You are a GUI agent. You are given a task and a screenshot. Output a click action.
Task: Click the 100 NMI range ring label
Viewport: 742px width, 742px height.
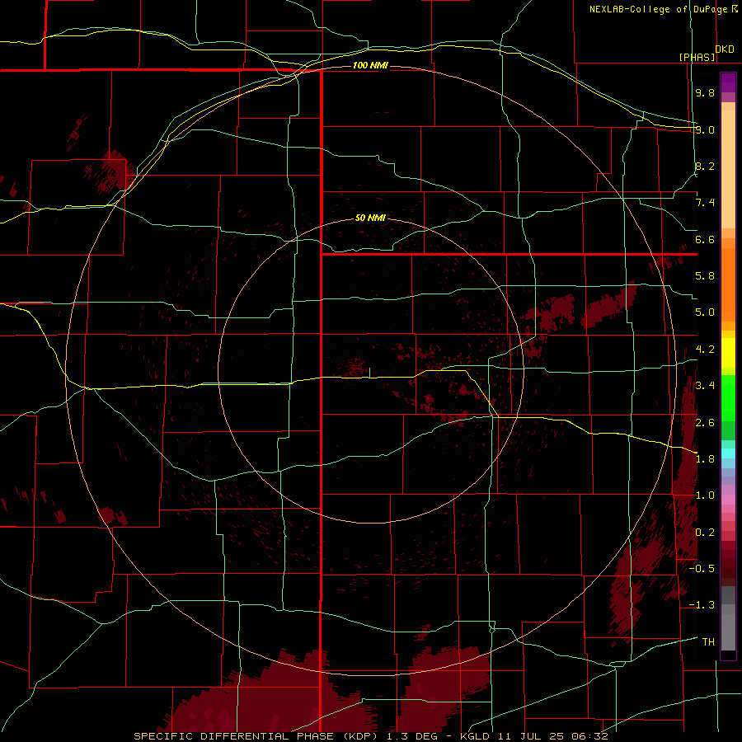pos(370,65)
